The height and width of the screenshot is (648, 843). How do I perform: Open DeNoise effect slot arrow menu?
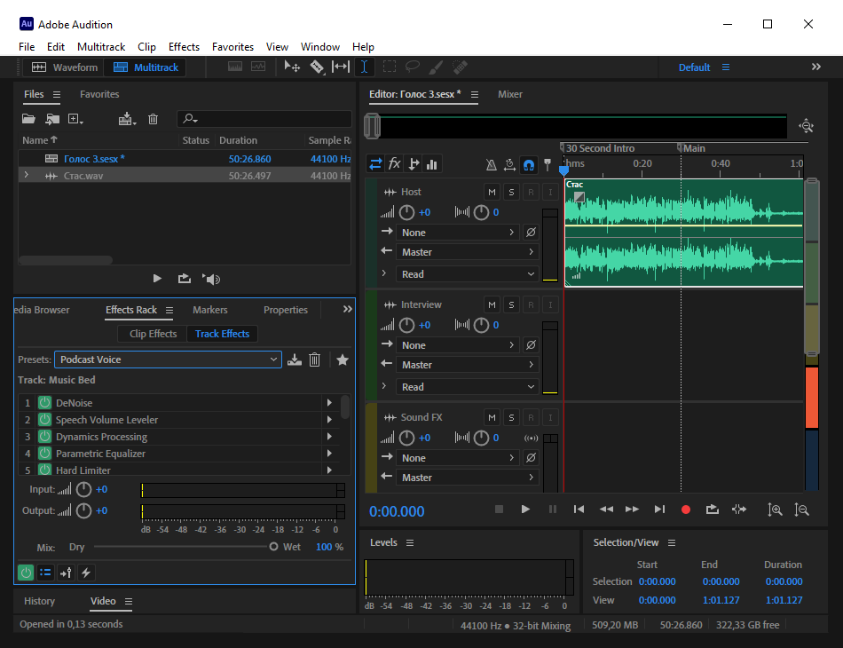click(x=329, y=402)
